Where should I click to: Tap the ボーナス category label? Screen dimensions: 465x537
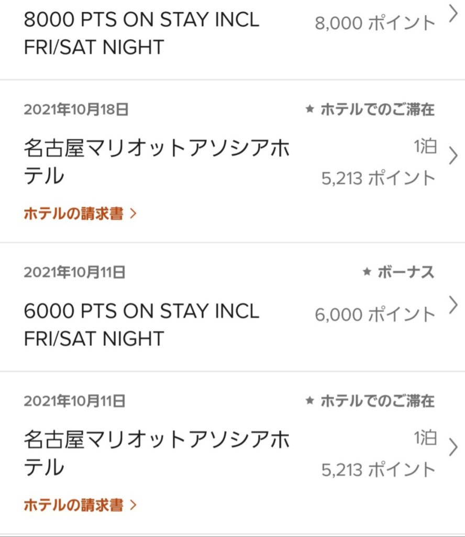[406, 272]
